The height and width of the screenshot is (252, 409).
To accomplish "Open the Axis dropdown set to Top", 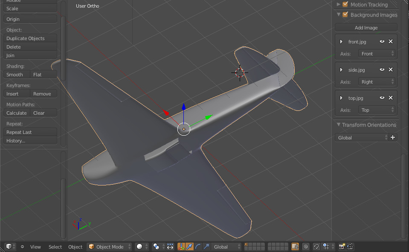I will pyautogui.click(x=377, y=110).
